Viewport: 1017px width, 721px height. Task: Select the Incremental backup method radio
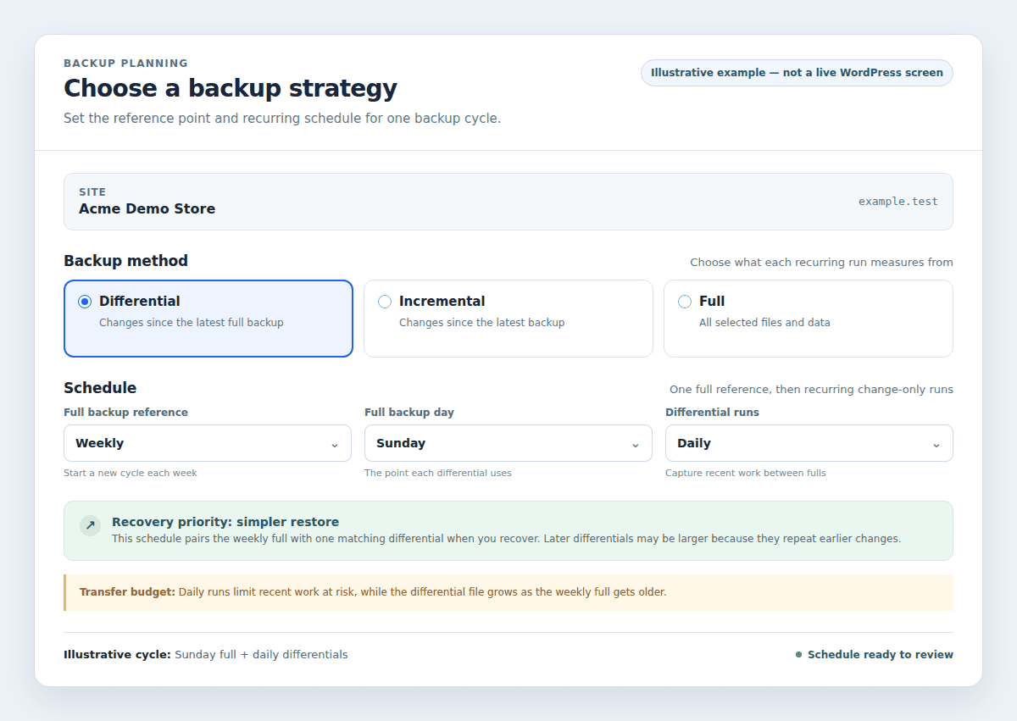[x=385, y=302]
